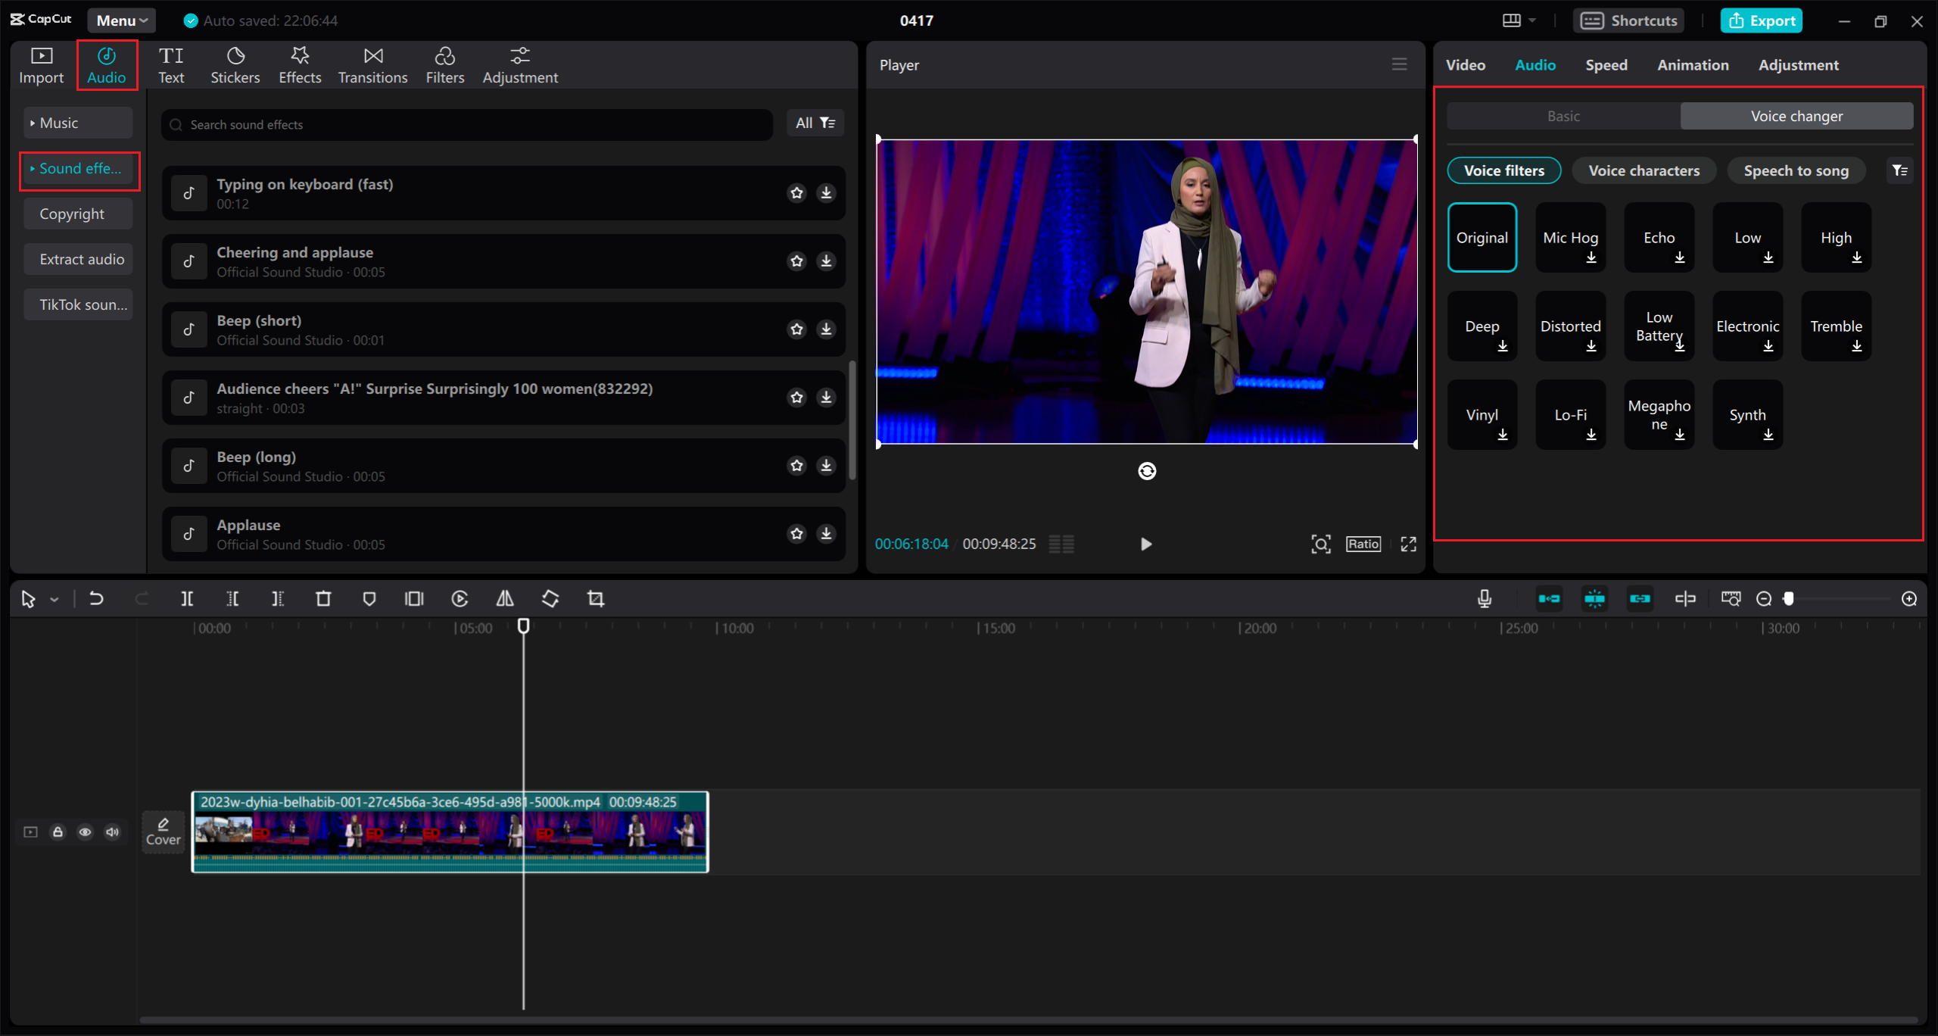Open the Menu dropdown

[x=121, y=20]
